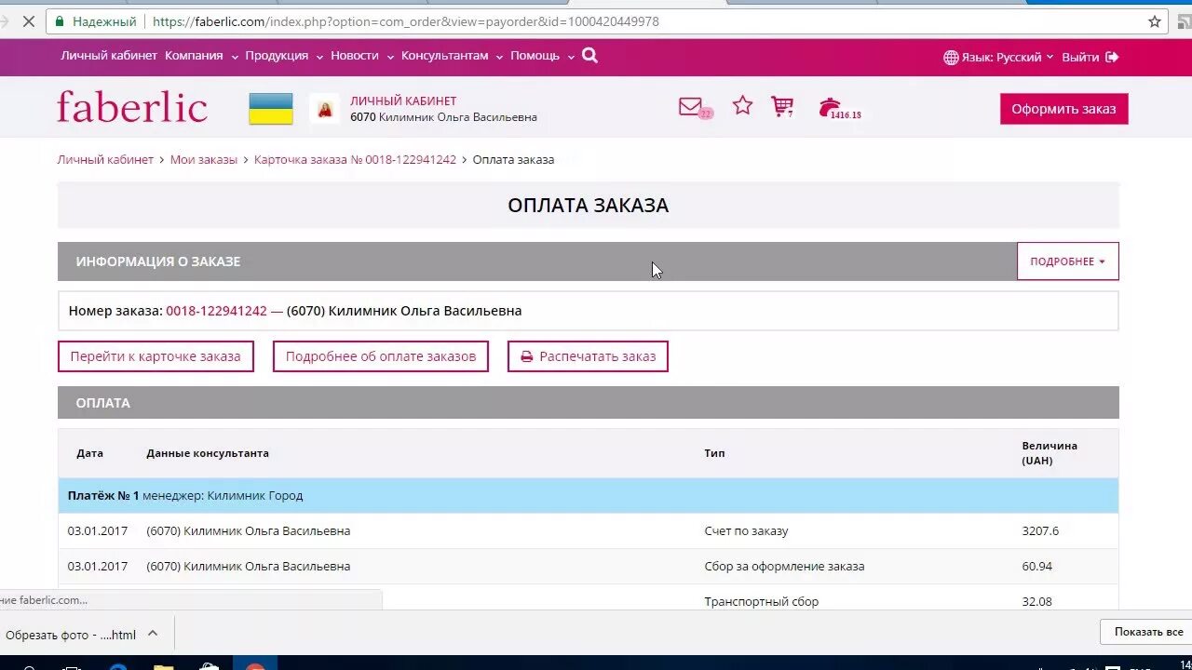Image resolution: width=1192 pixels, height=670 pixels.
Task: Open Карточка заказа № 0018-122941242 breadcrumb
Action: [x=356, y=159]
